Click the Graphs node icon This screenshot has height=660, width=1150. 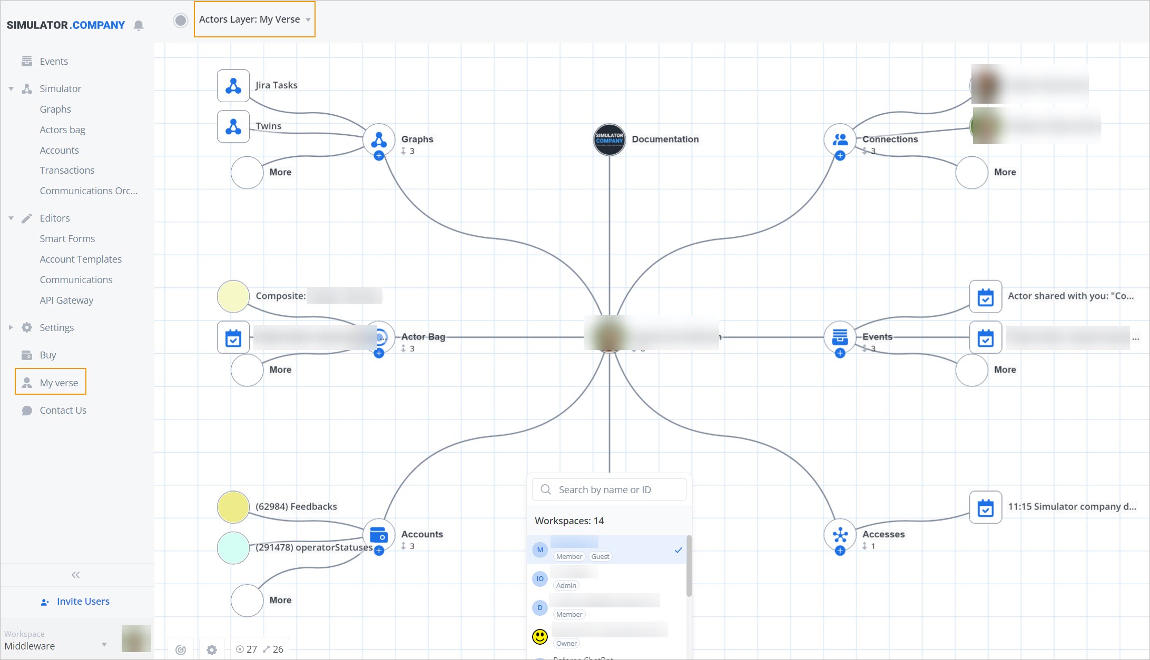379,139
